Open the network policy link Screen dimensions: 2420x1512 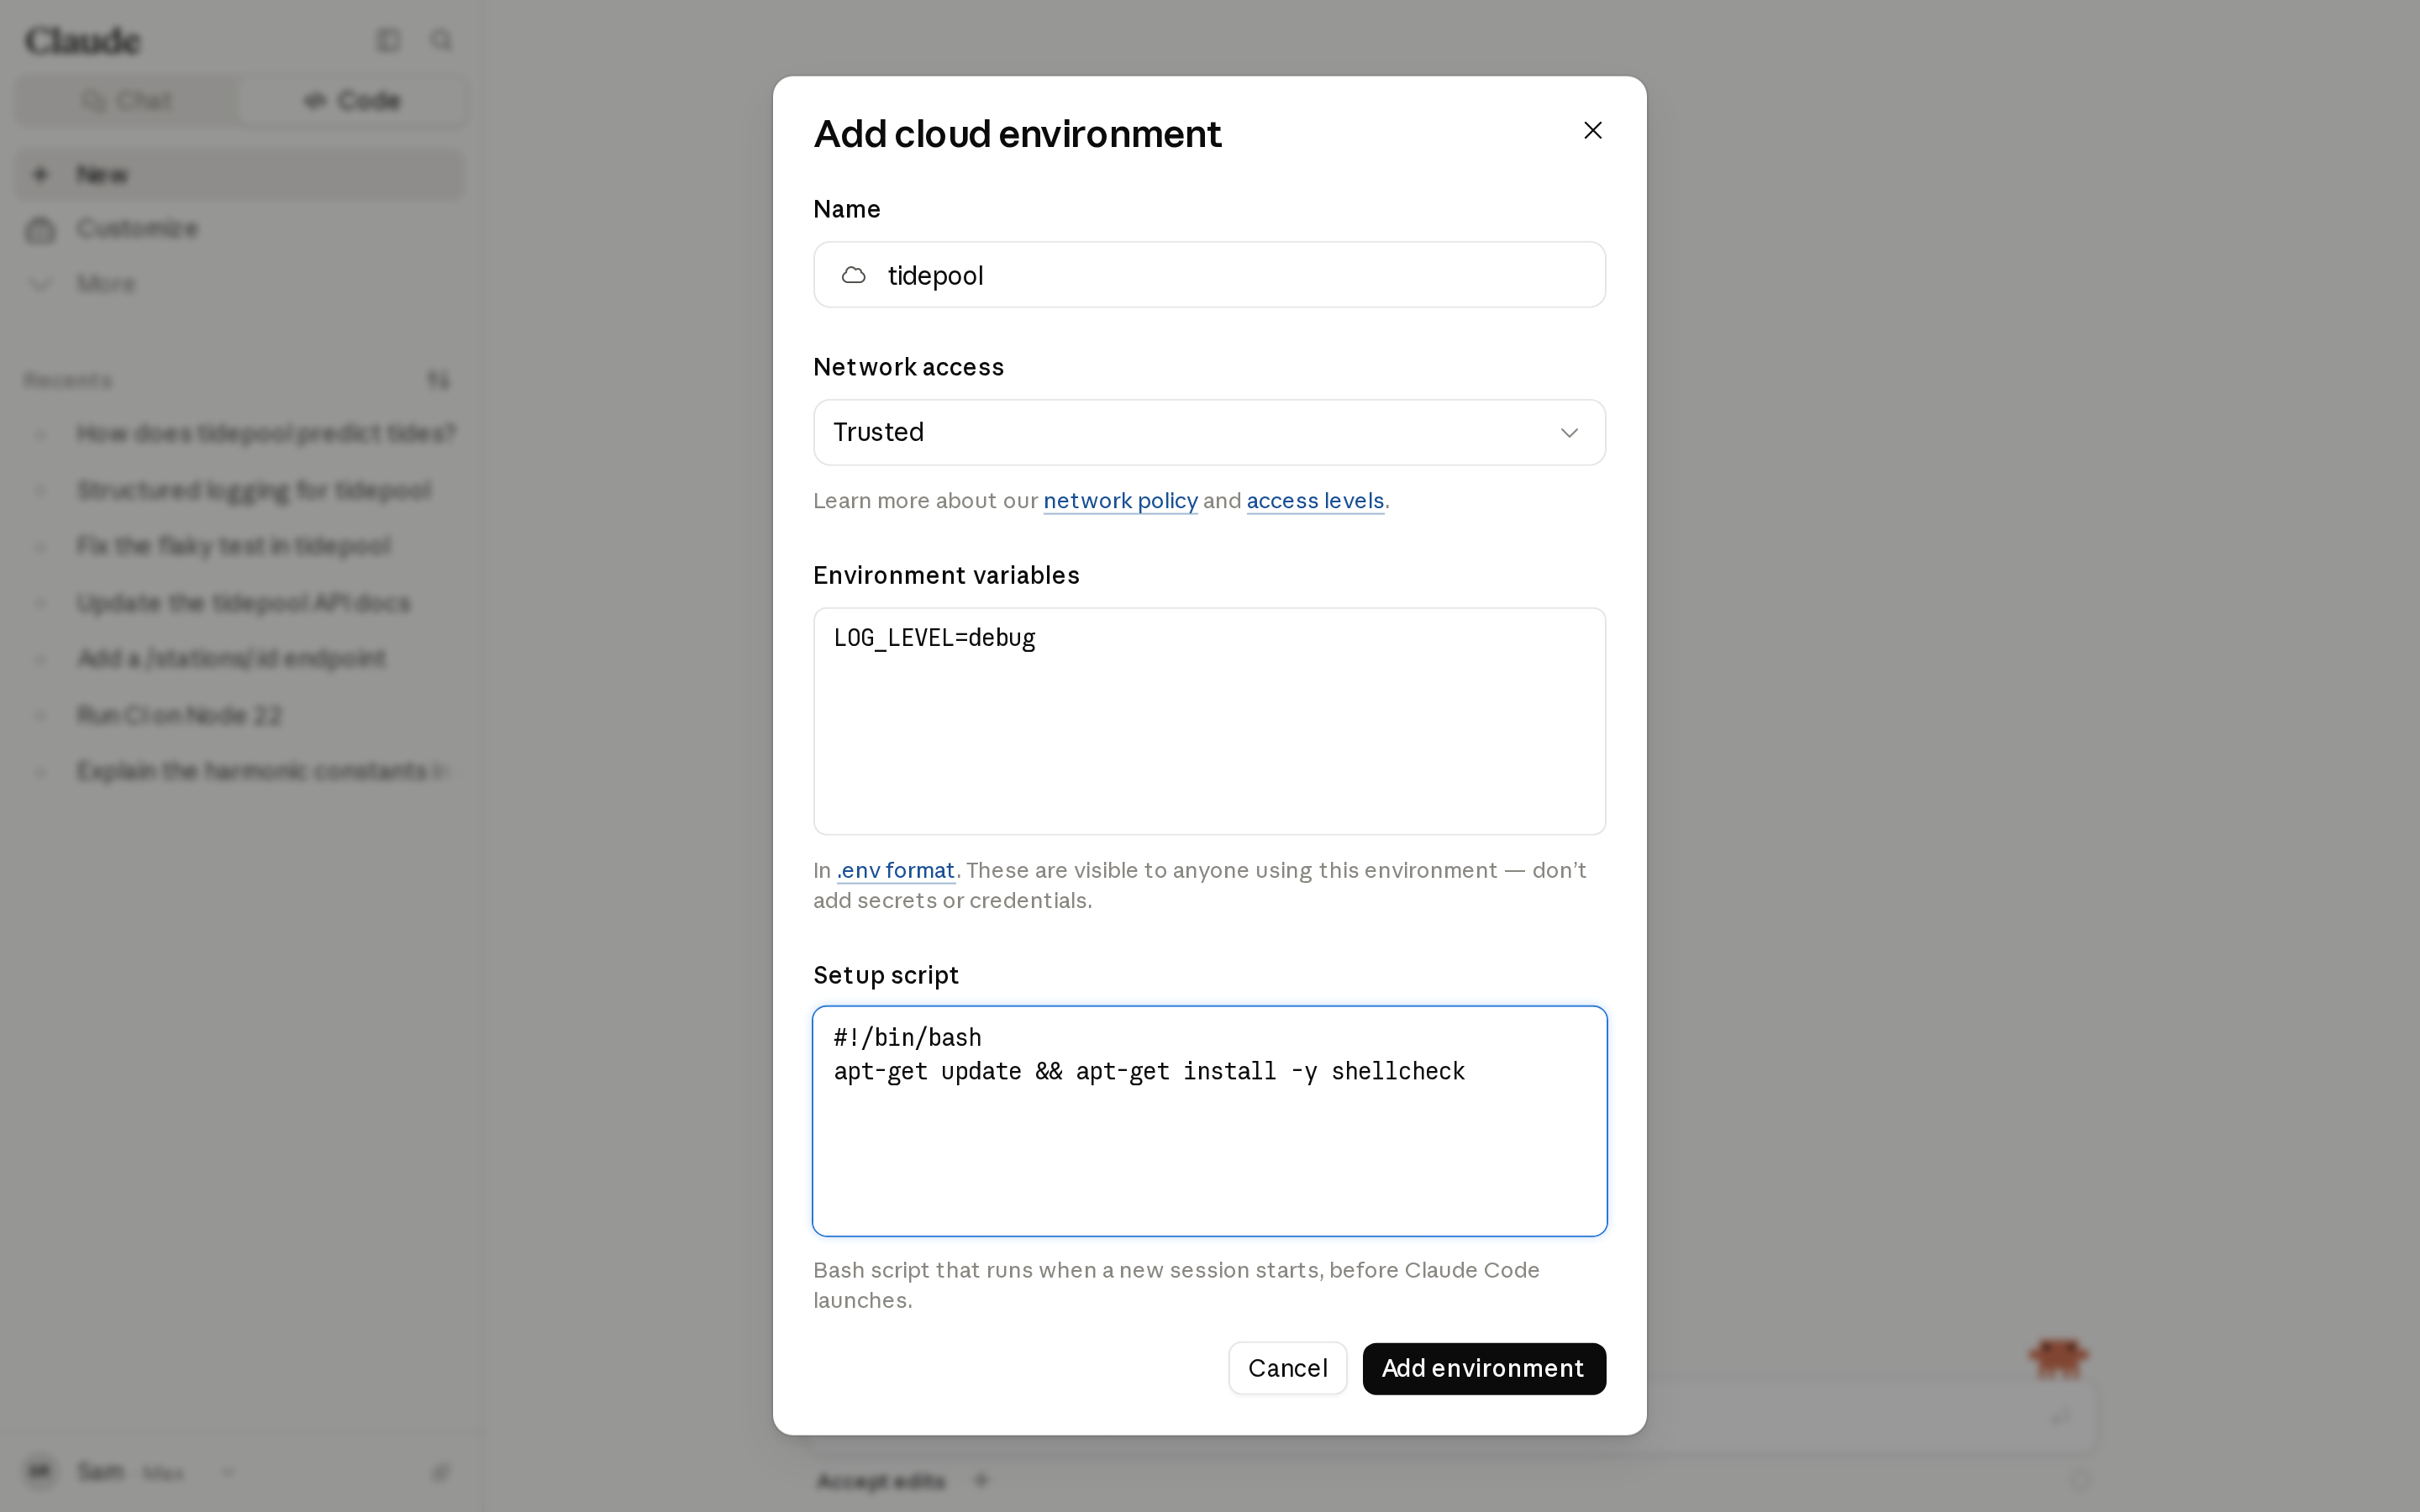pos(1120,501)
